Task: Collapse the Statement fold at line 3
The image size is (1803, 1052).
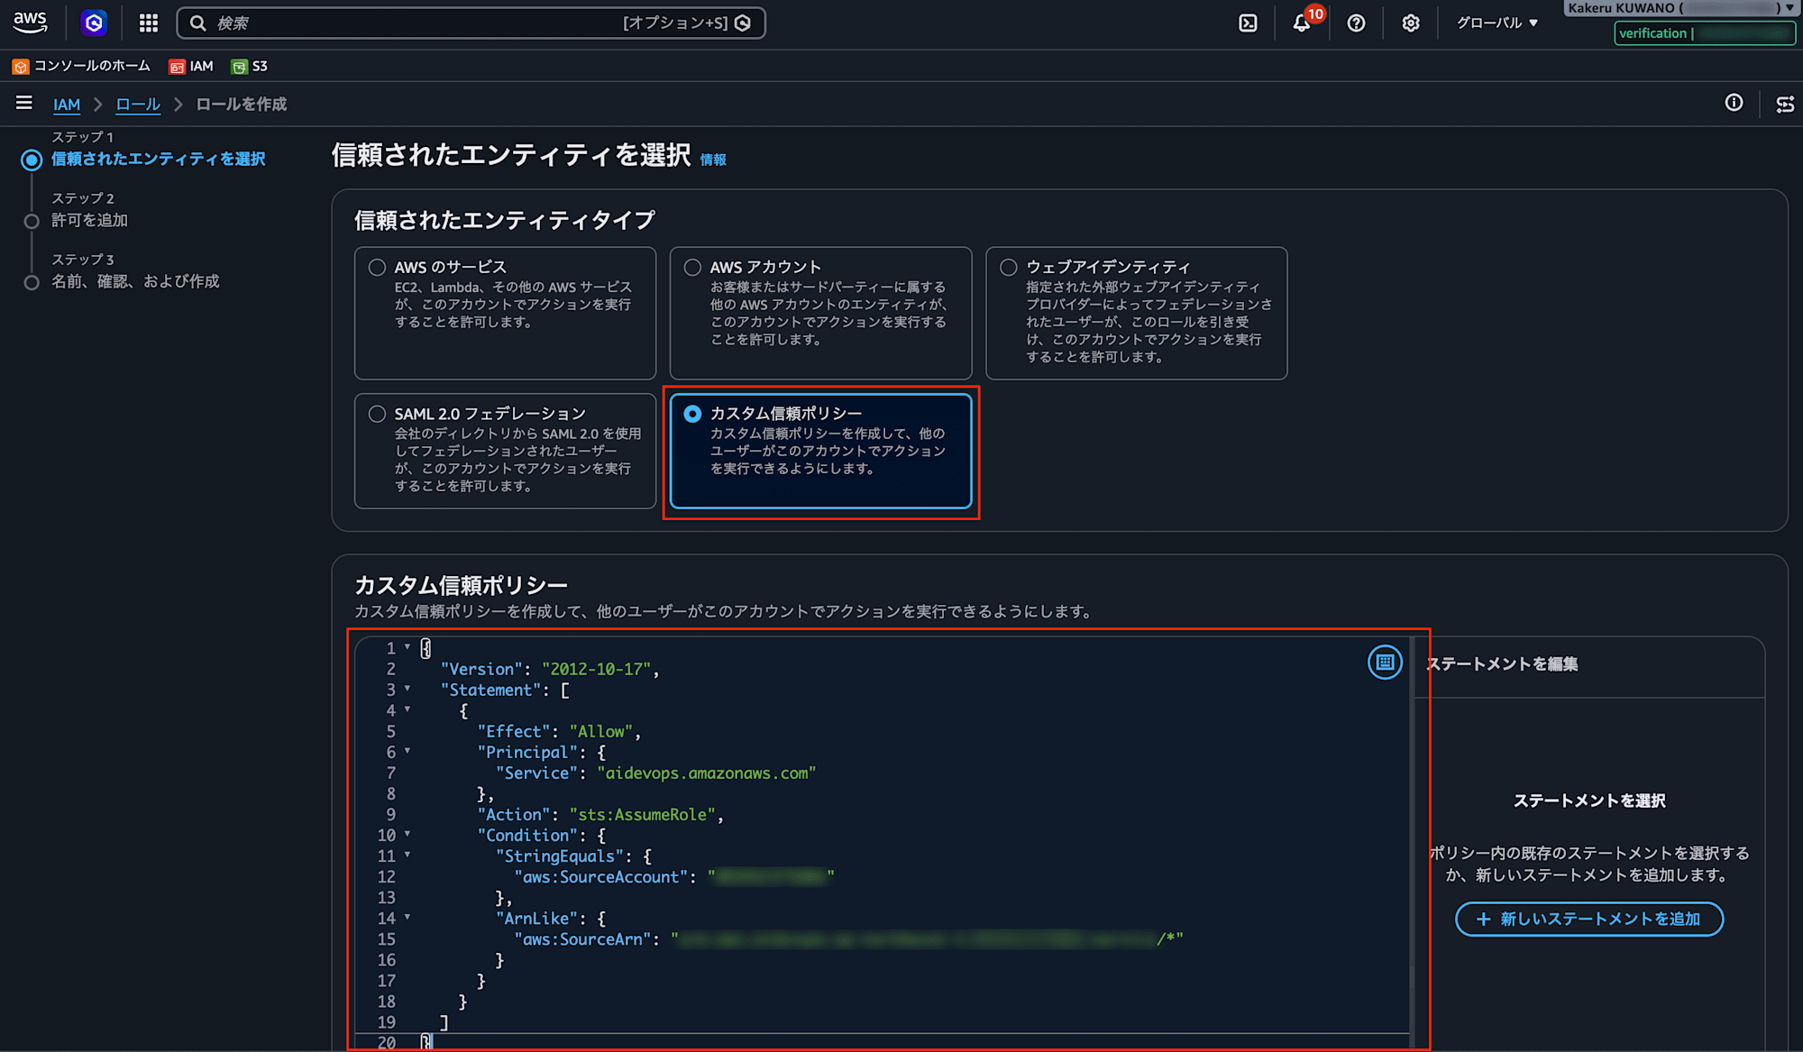Action: 407,689
